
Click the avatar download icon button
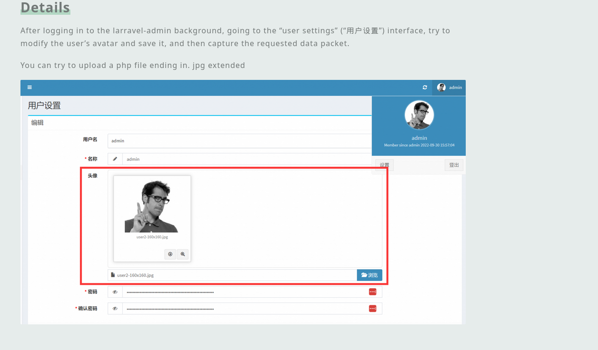[170, 254]
